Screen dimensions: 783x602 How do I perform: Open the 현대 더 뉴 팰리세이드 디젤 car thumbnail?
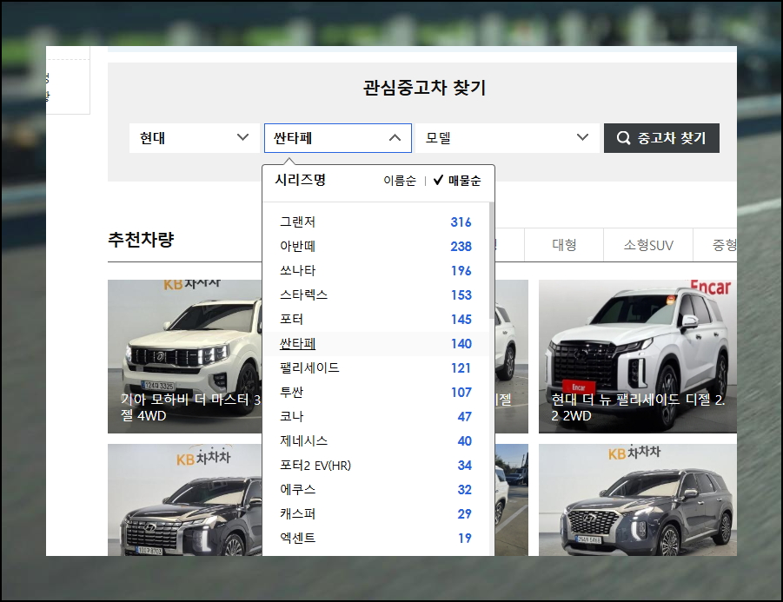(637, 356)
